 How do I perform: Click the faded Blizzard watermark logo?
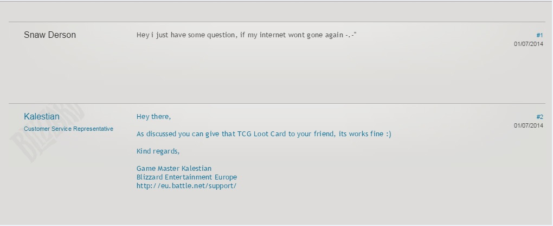(47, 133)
